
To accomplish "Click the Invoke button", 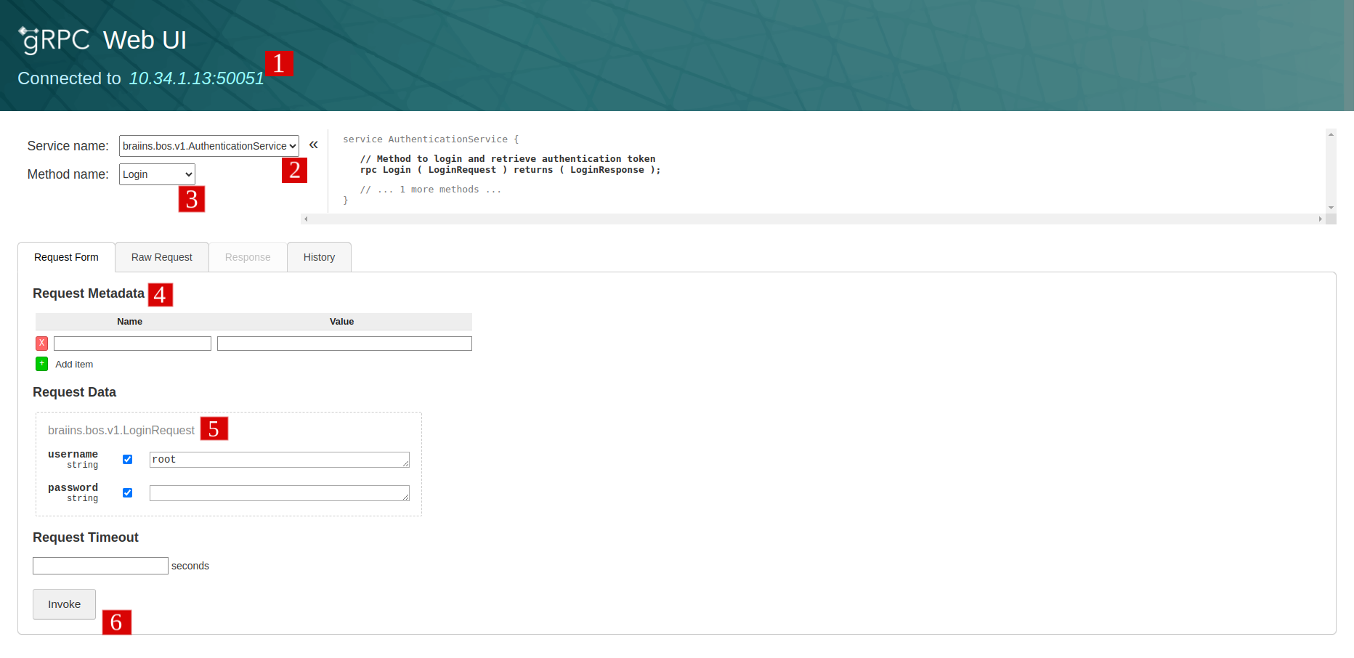I will pyautogui.click(x=64, y=604).
